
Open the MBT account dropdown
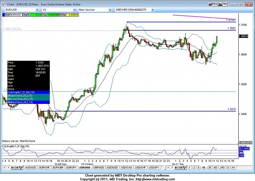pos(153,10)
